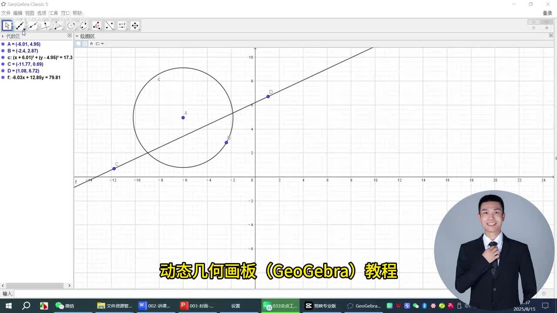Screen dimensions: 557x313
Task: Open the 工具 menu
Action: click(x=54, y=13)
